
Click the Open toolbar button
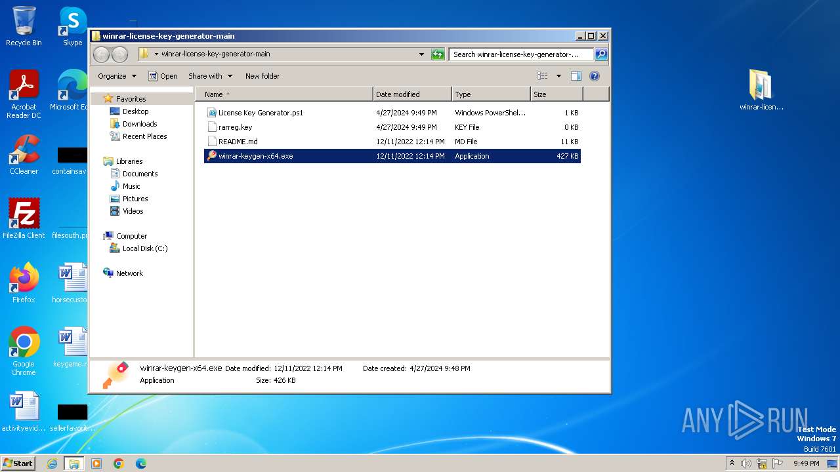tap(163, 76)
